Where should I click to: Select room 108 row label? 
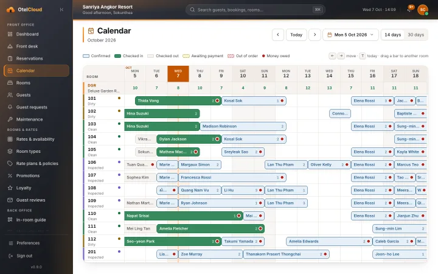coord(104,190)
